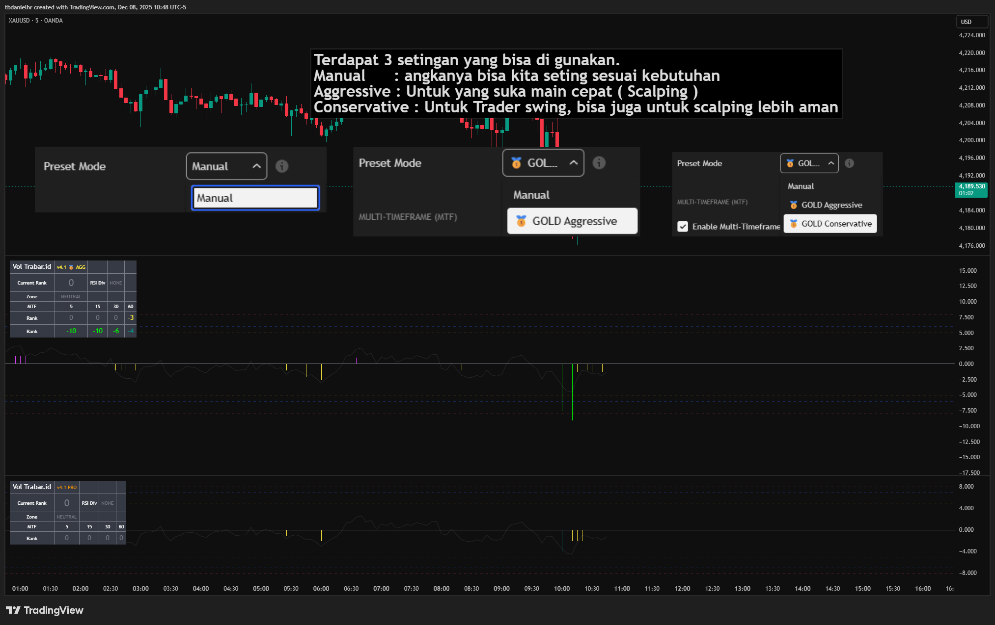The height and width of the screenshot is (625, 995).
Task: Open the XAUUSD OANDA symbol label
Action: point(35,21)
